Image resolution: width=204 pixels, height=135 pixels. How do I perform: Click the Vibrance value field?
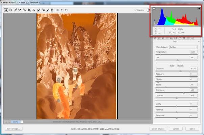pos(194,110)
